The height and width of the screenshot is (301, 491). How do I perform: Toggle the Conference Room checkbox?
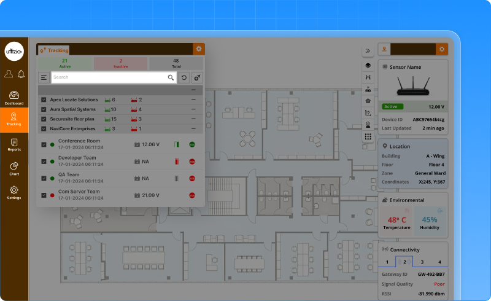click(x=44, y=145)
